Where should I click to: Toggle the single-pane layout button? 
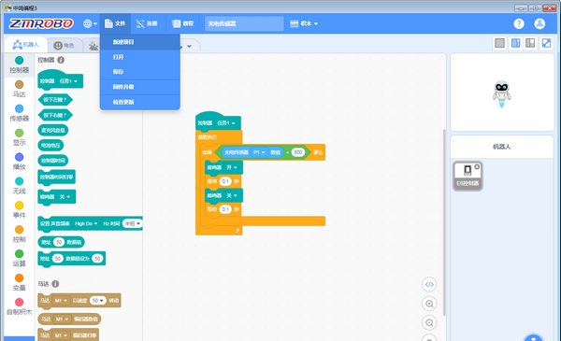click(x=499, y=43)
